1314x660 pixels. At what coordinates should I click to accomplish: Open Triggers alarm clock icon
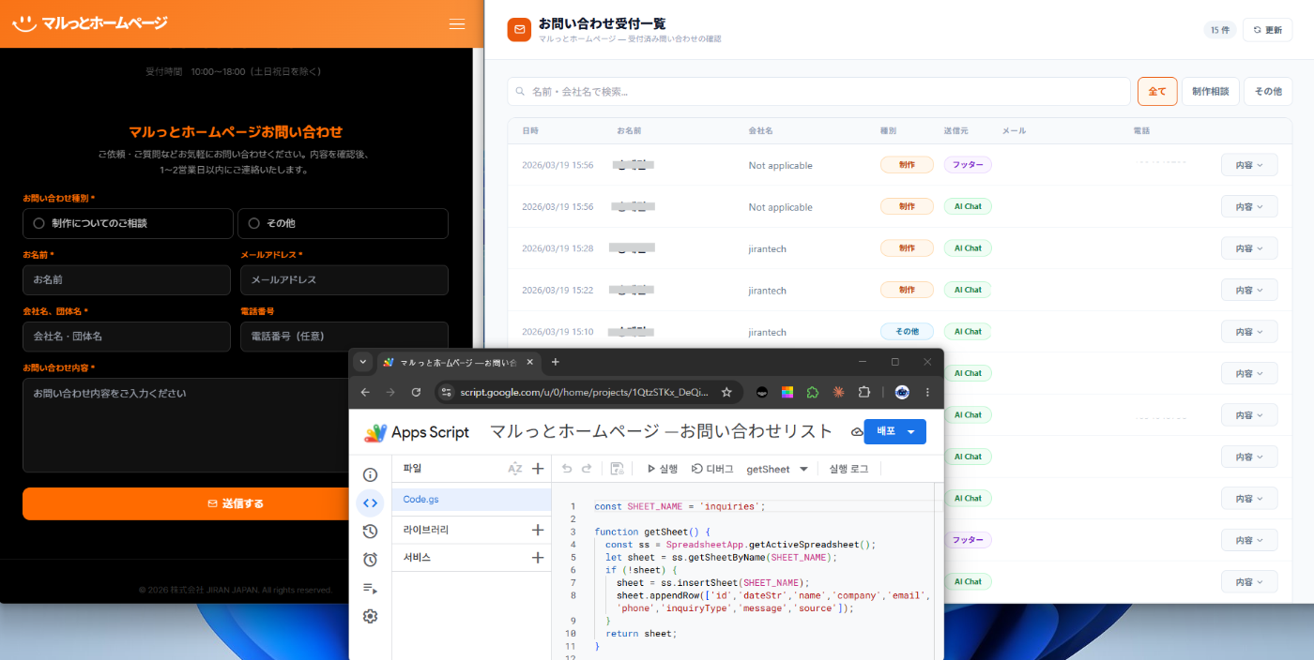370,560
